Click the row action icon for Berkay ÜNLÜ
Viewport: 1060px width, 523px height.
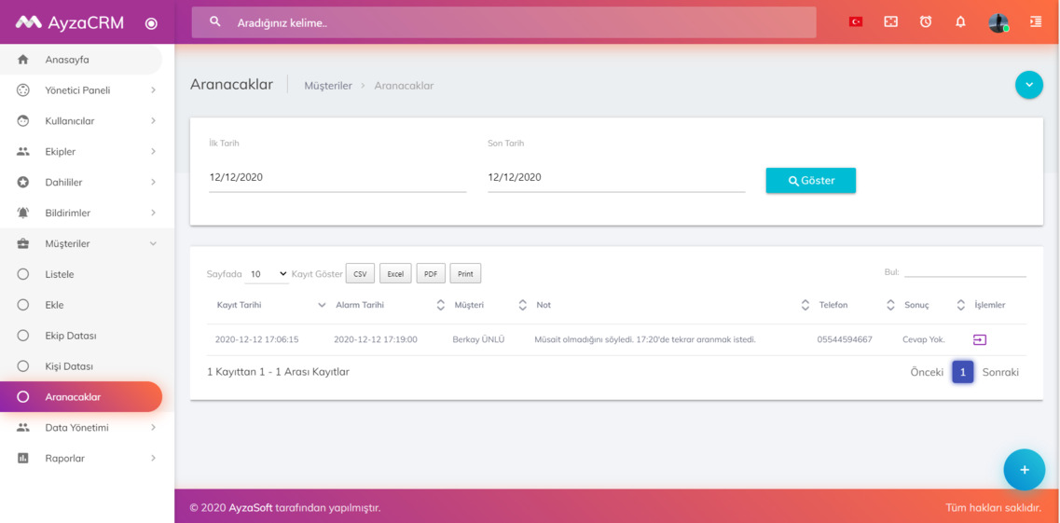click(979, 339)
